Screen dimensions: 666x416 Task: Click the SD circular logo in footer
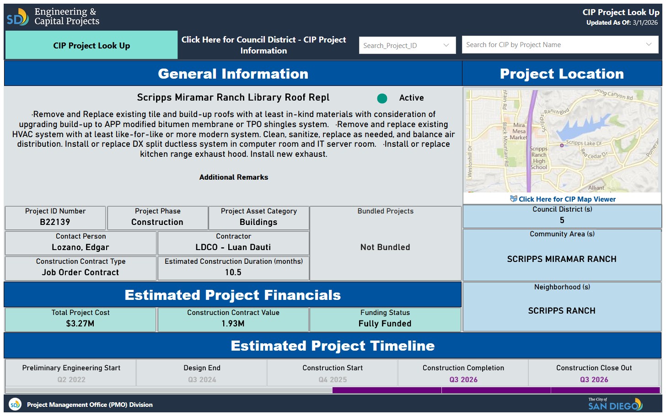[x=15, y=405]
